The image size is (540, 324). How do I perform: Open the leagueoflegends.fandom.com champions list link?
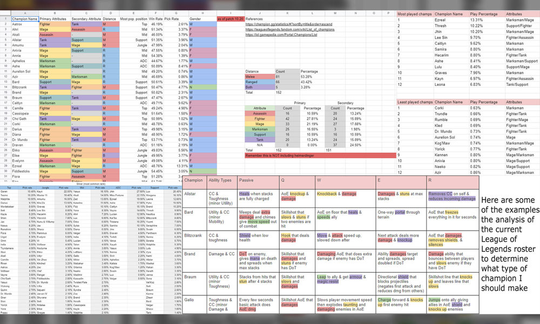click(x=289, y=29)
